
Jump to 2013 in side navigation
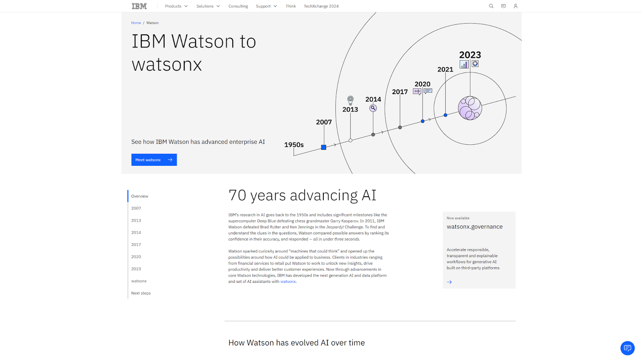pos(136,220)
